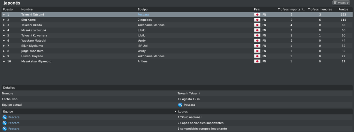Click the arrow icon beside rank 10
Image resolution: width=354 pixels, height=132 pixels.
[4, 61]
